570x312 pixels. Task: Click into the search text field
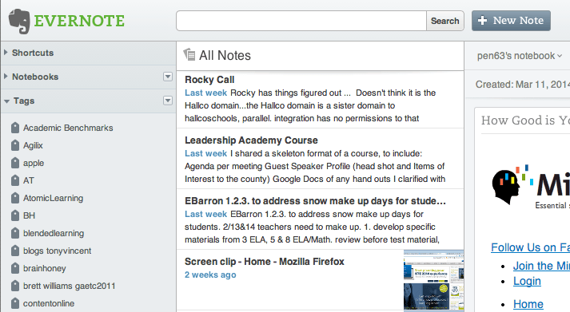(x=301, y=21)
